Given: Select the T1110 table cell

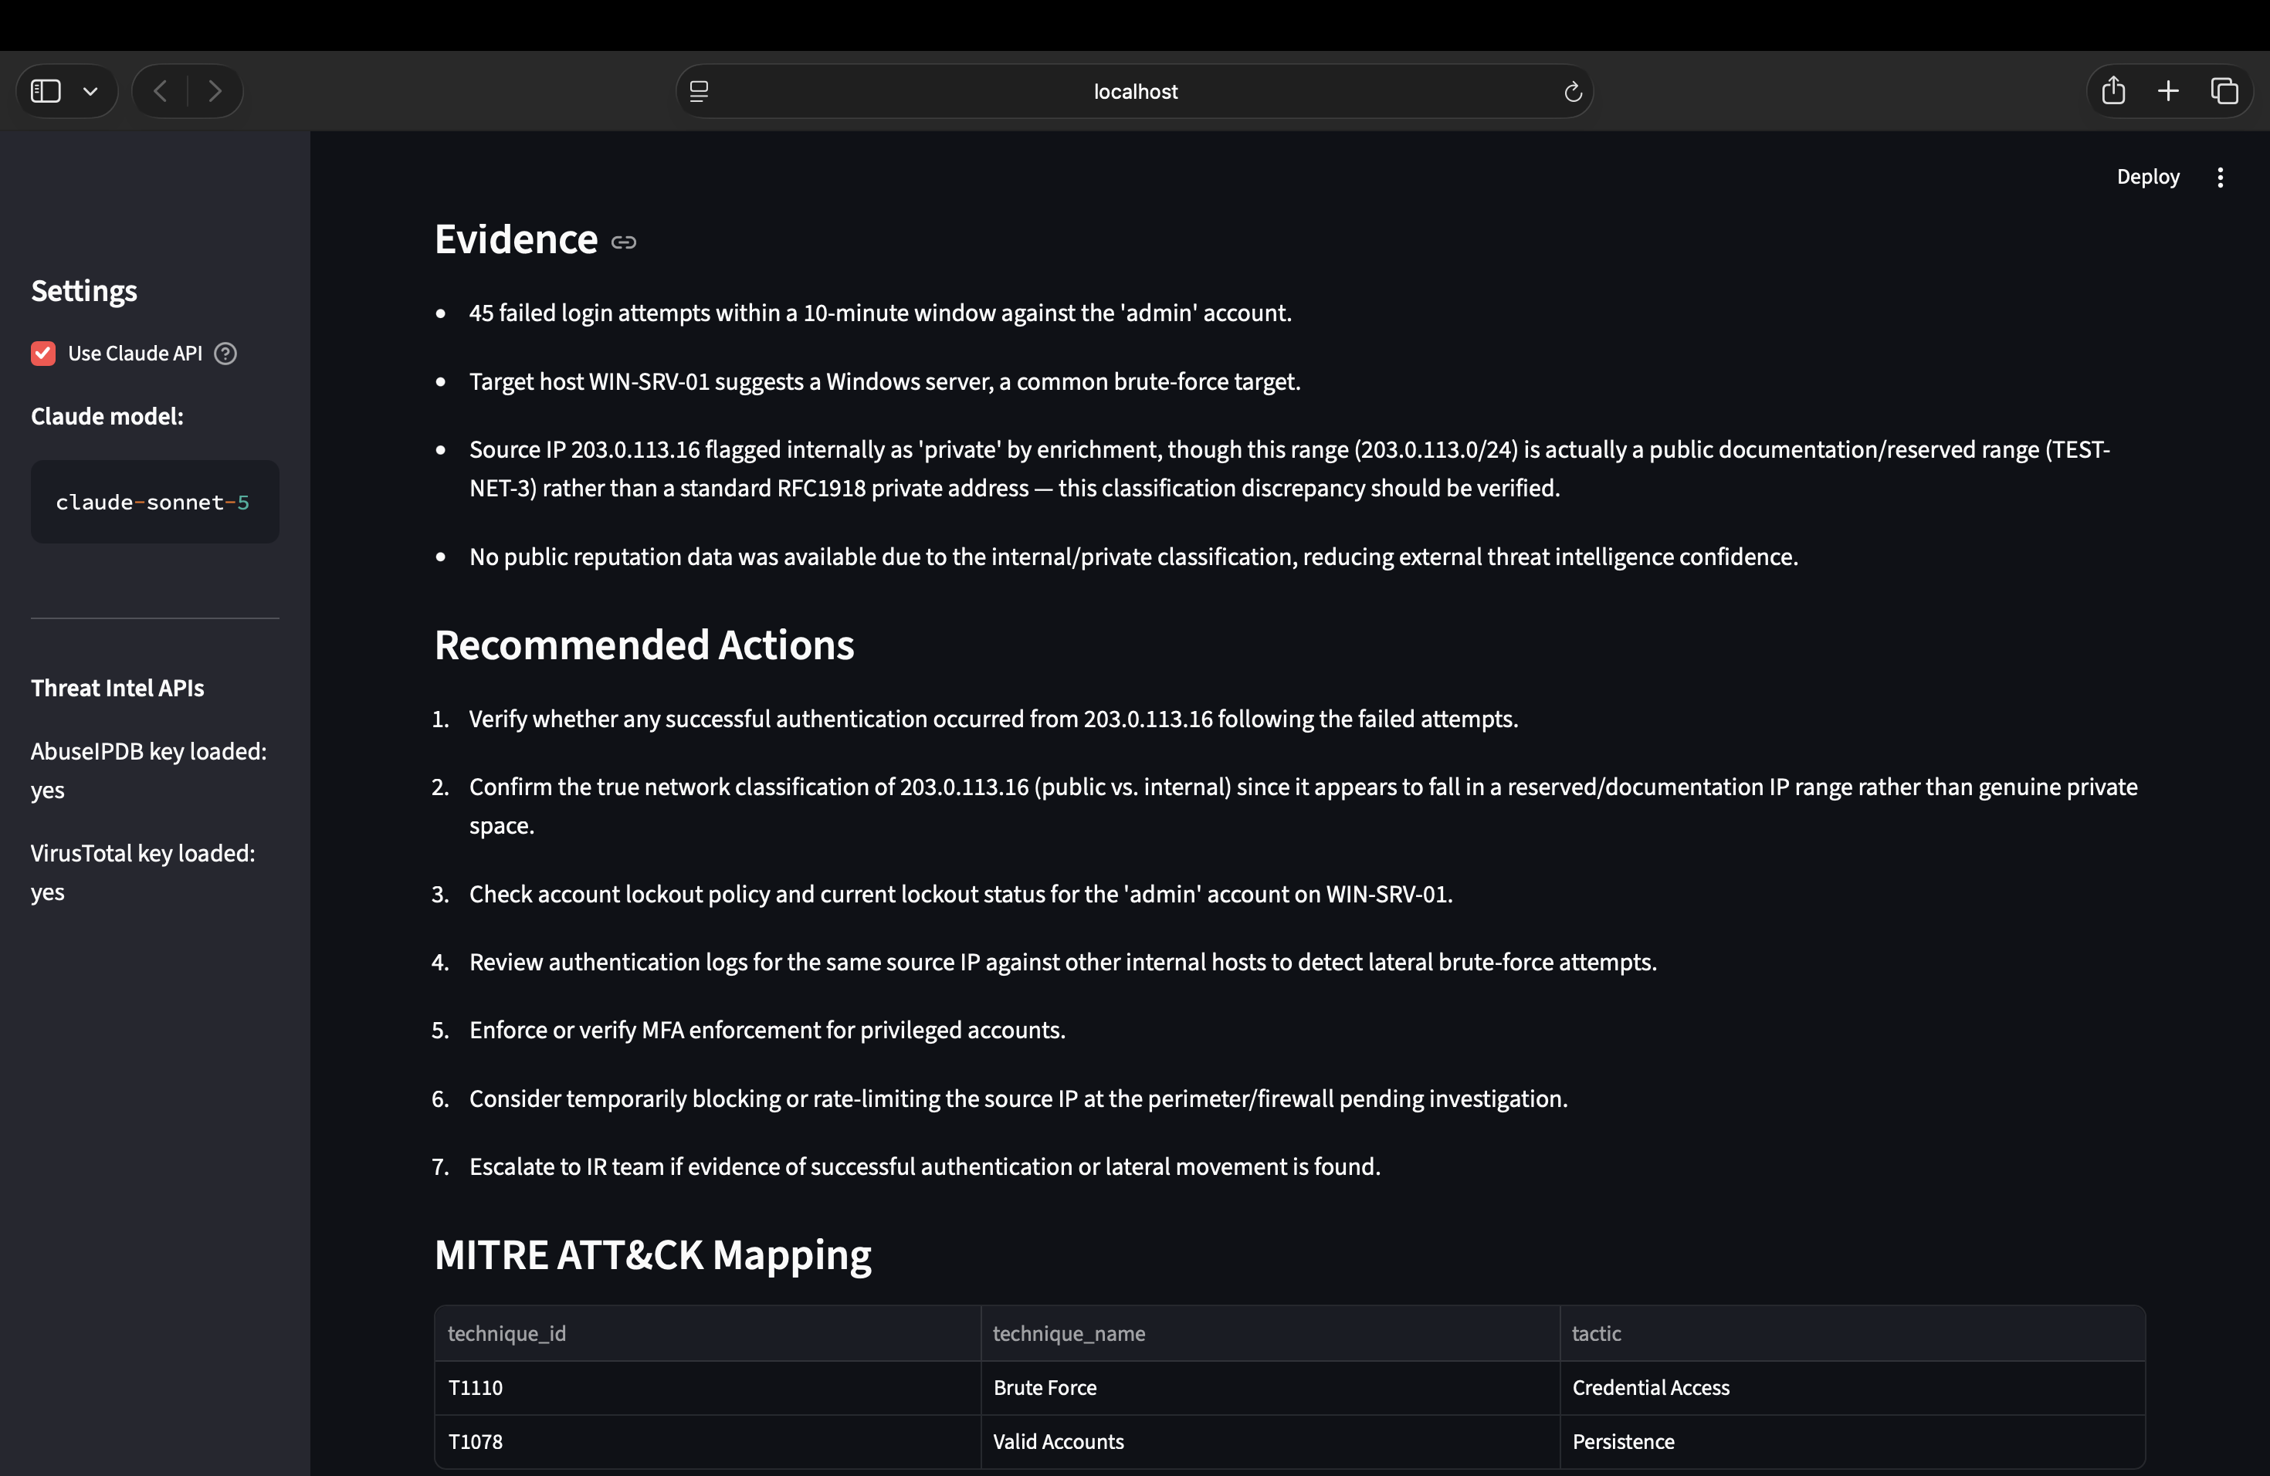Looking at the screenshot, I should 708,1388.
